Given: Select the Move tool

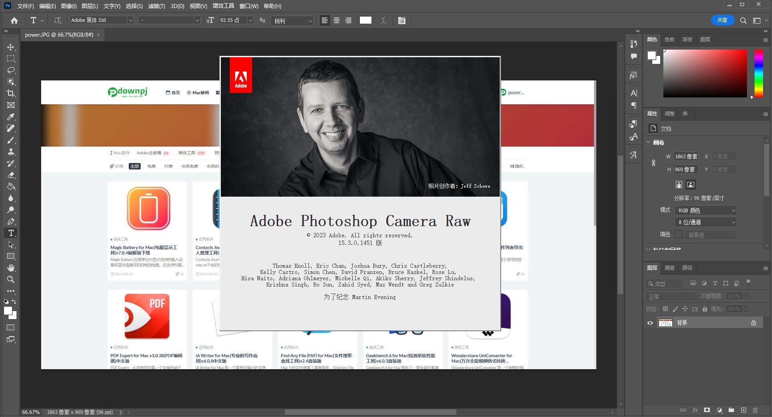Looking at the screenshot, I should pyautogui.click(x=11, y=47).
